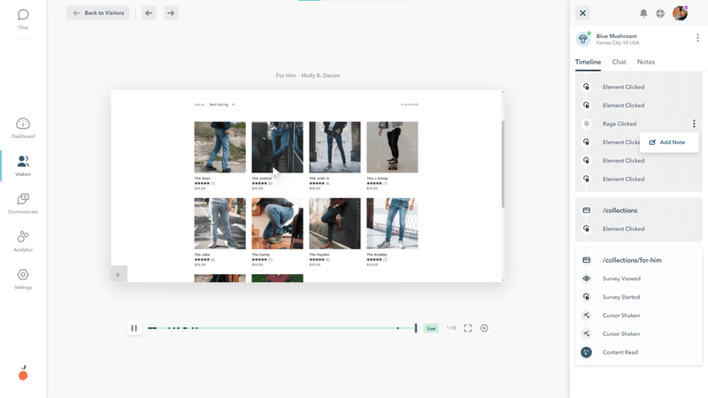Open Settings gear in sidebar
The image size is (708, 398).
pyautogui.click(x=23, y=279)
